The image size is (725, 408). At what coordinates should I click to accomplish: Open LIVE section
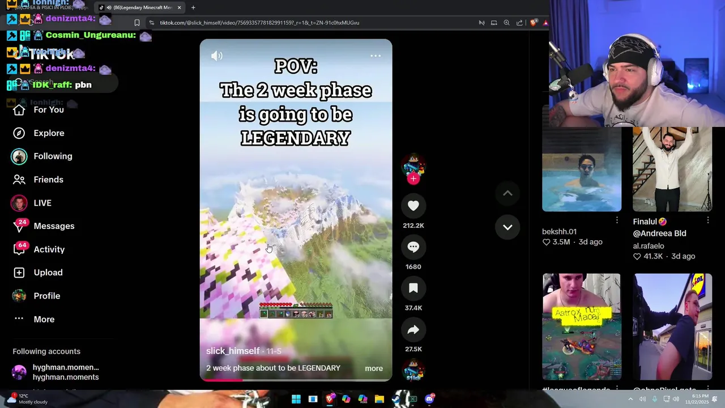click(32, 203)
